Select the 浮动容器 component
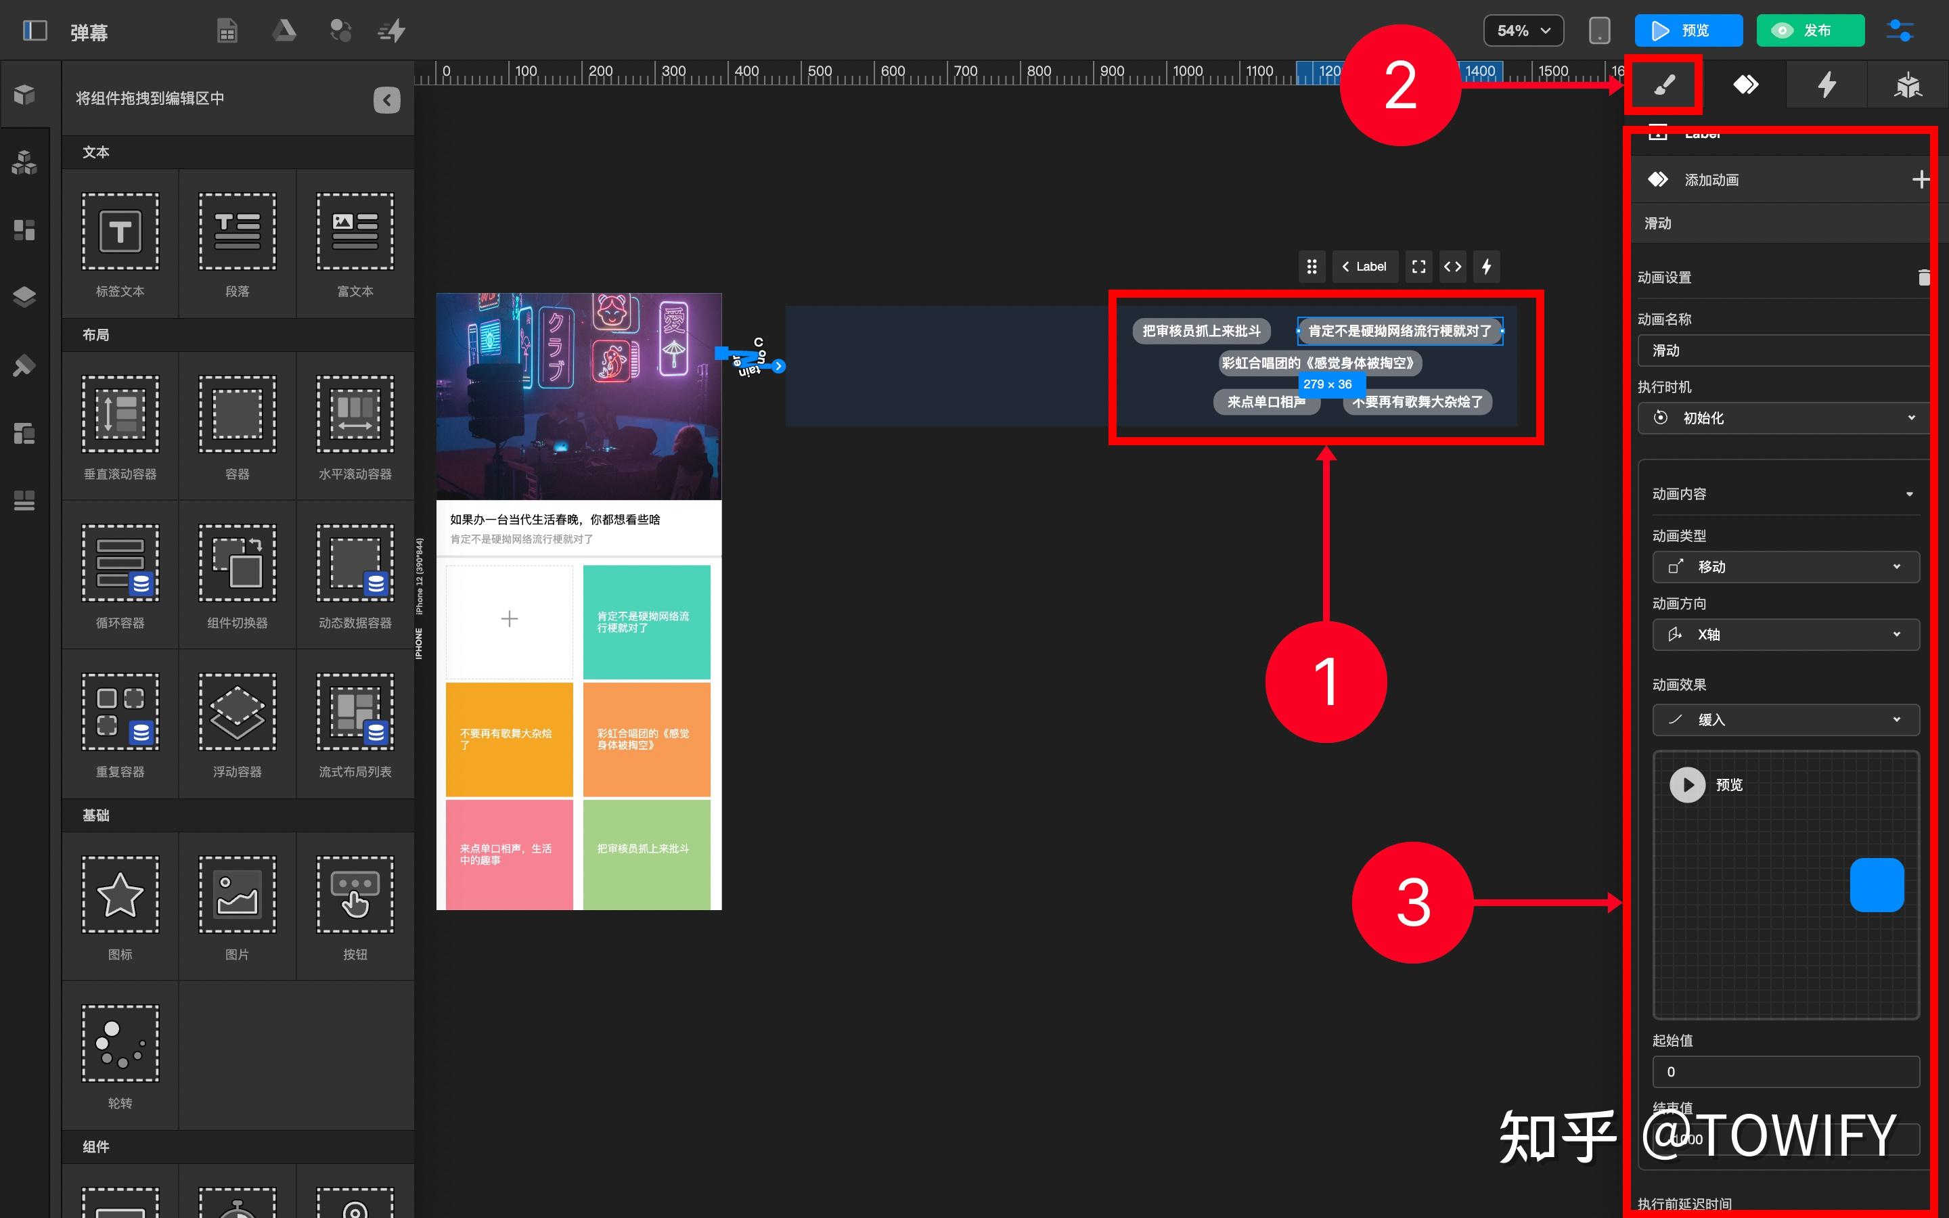The height and width of the screenshot is (1218, 1949). point(238,725)
